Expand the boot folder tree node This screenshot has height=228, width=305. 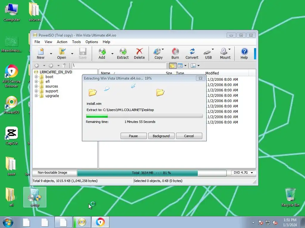tap(36, 77)
